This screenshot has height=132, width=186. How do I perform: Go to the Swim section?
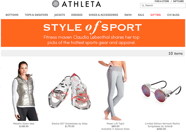coord(128,15)
